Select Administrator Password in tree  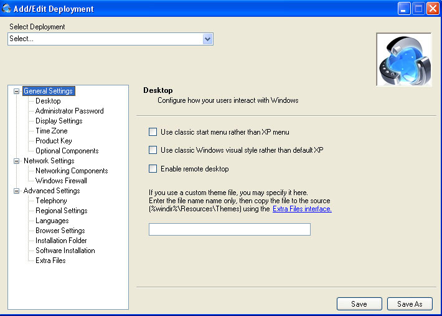(x=69, y=111)
